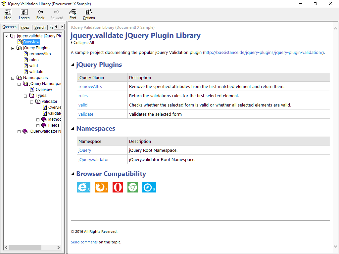
Task: Collapse the validator tree node
Action: [31, 102]
